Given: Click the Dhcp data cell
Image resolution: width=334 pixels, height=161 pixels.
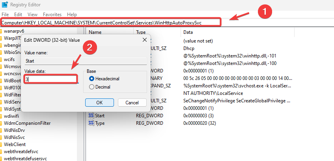Looking at the screenshot, I should point(189,48).
